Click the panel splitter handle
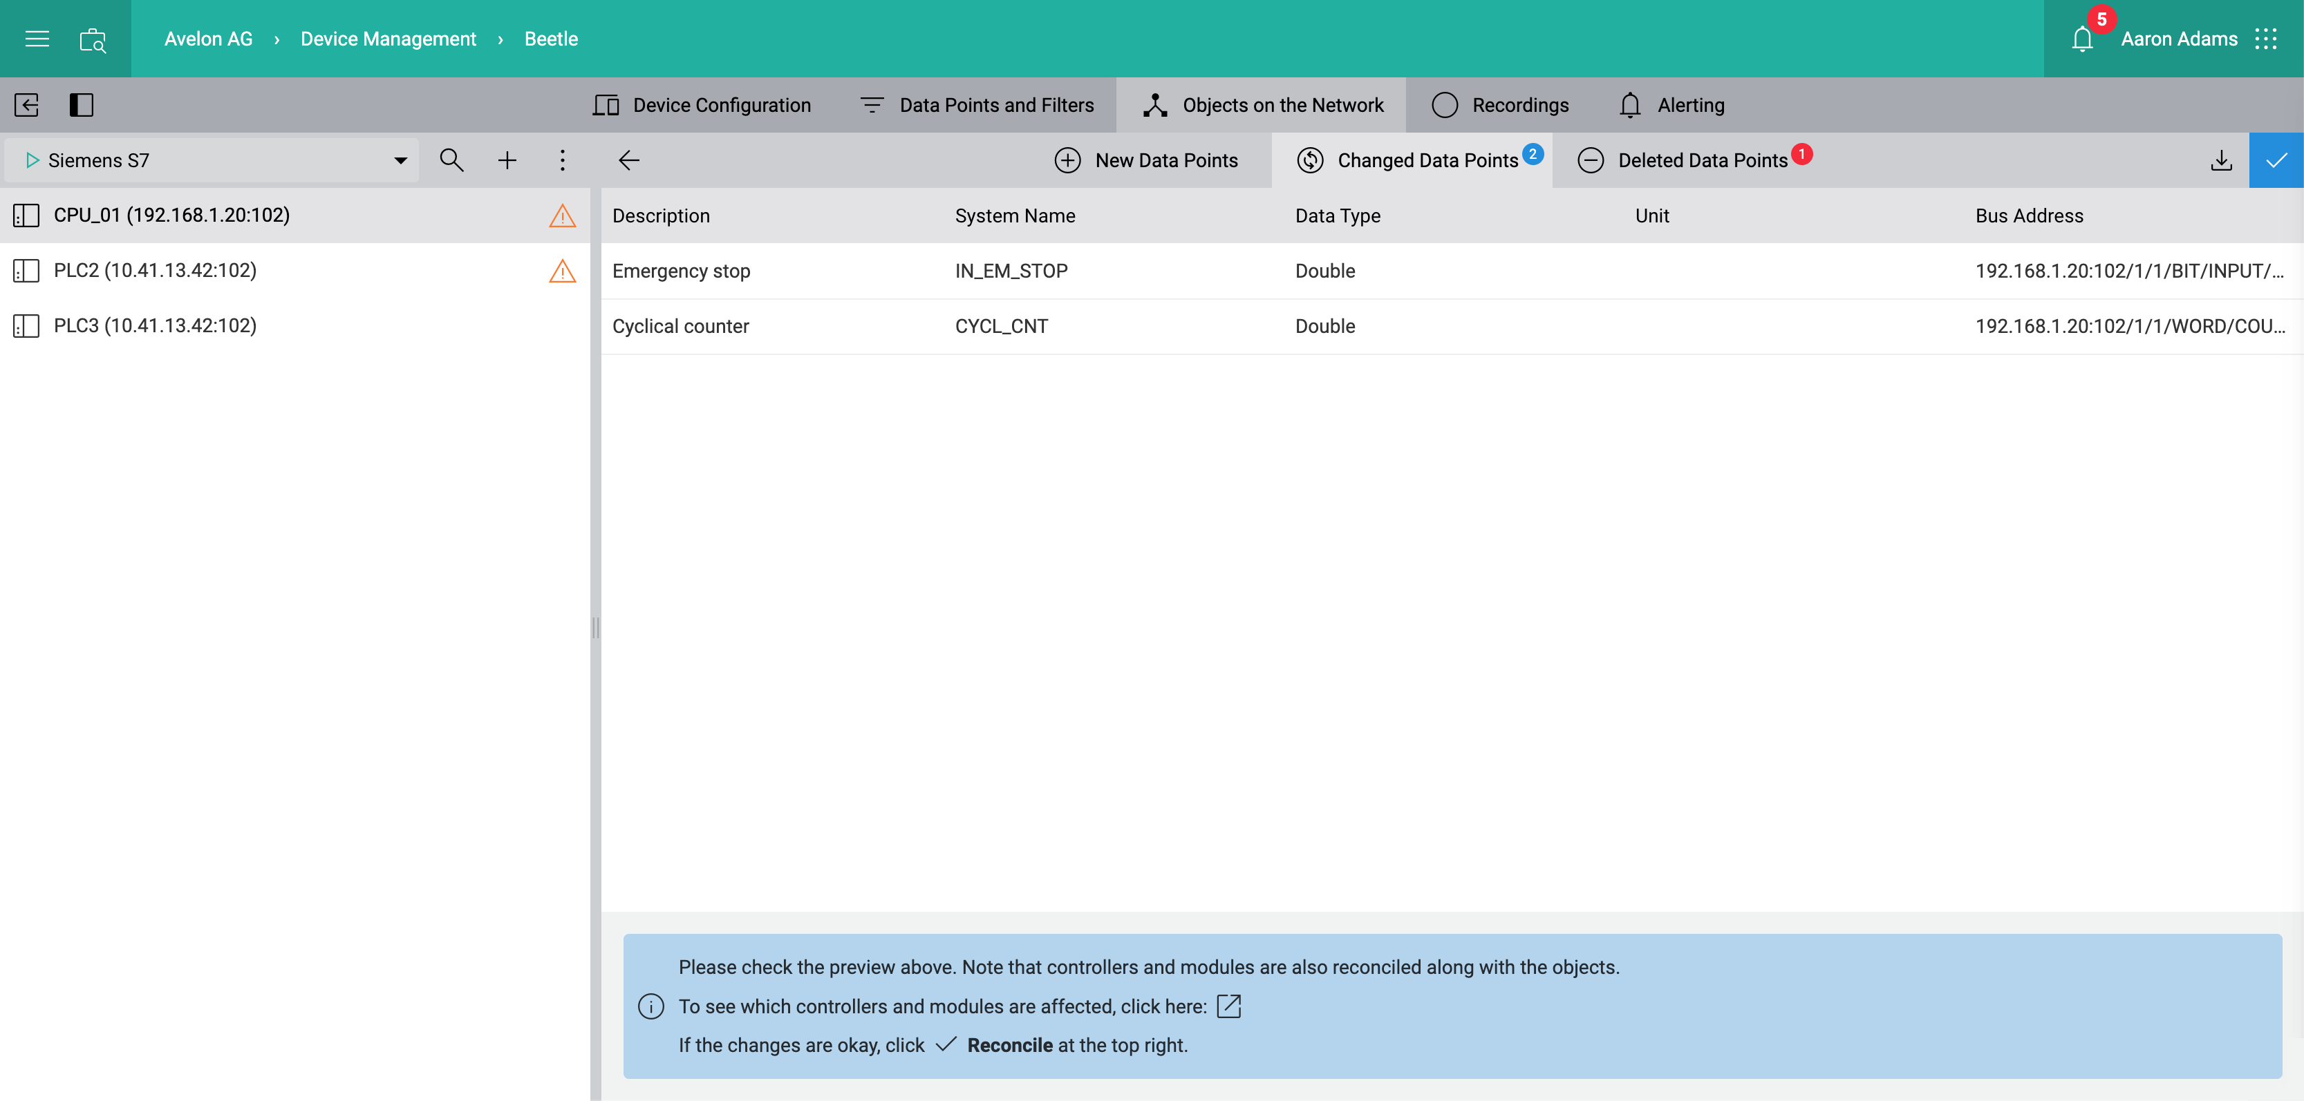Image resolution: width=2304 pixels, height=1101 pixels. (596, 627)
